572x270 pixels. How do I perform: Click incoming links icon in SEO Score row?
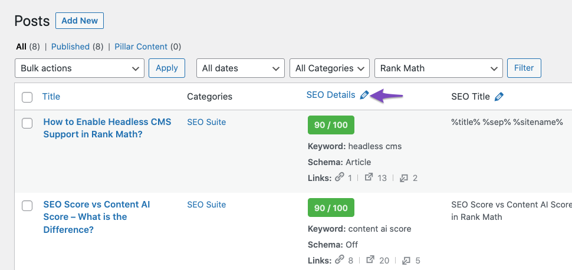pyautogui.click(x=406, y=261)
